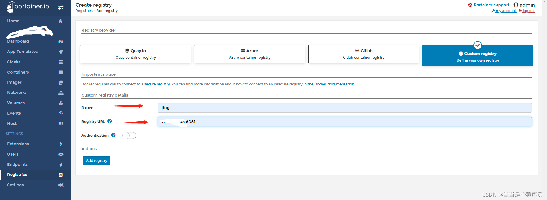
Task: Click the Containers server icon
Action: click(x=61, y=72)
